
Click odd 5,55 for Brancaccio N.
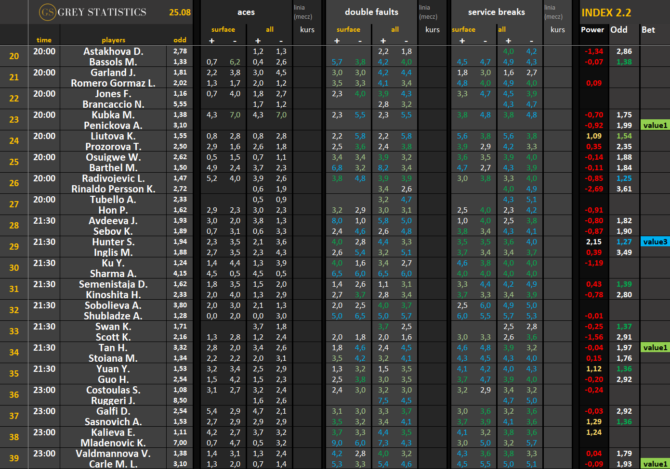point(180,104)
